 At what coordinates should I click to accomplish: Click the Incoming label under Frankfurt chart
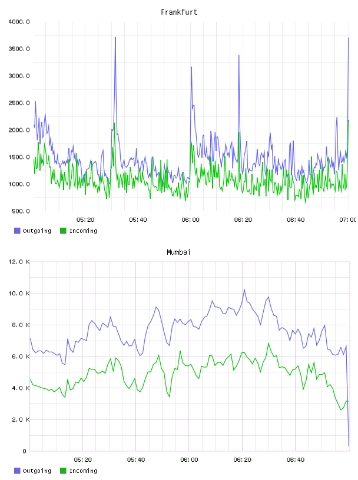(x=83, y=231)
